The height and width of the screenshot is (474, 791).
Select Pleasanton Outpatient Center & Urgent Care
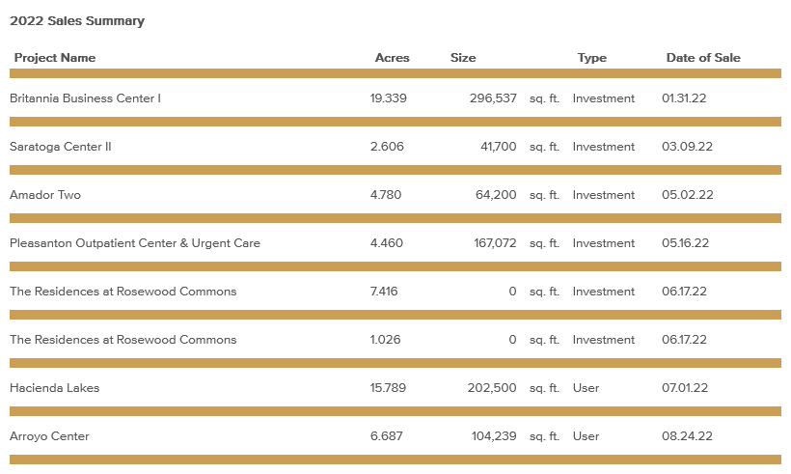(135, 243)
